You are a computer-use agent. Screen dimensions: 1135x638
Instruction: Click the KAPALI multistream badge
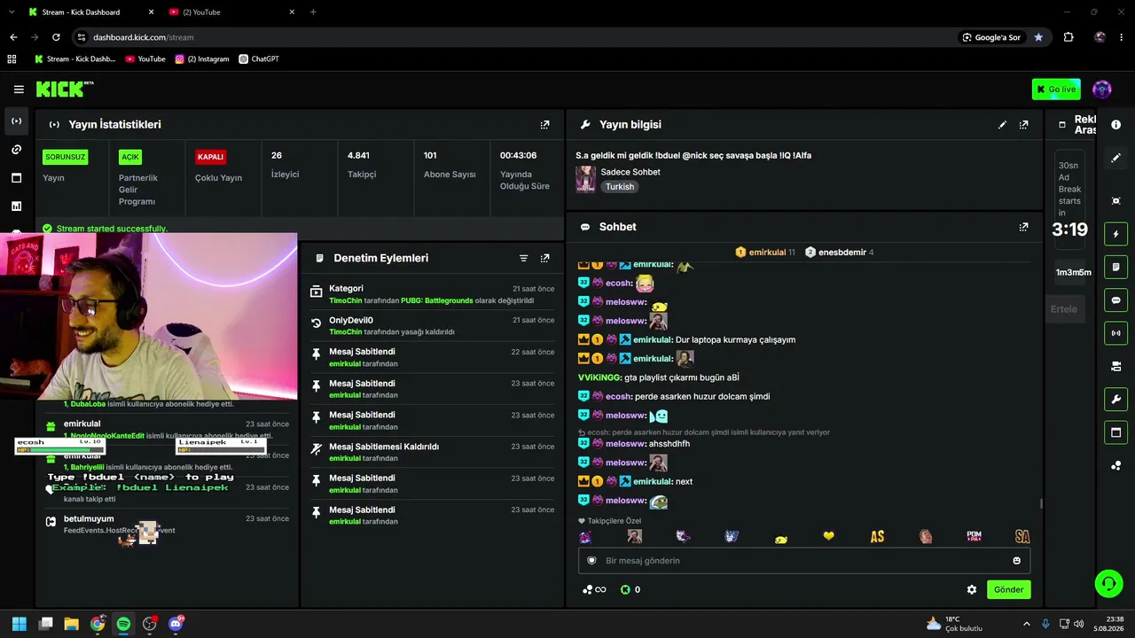pyautogui.click(x=210, y=157)
